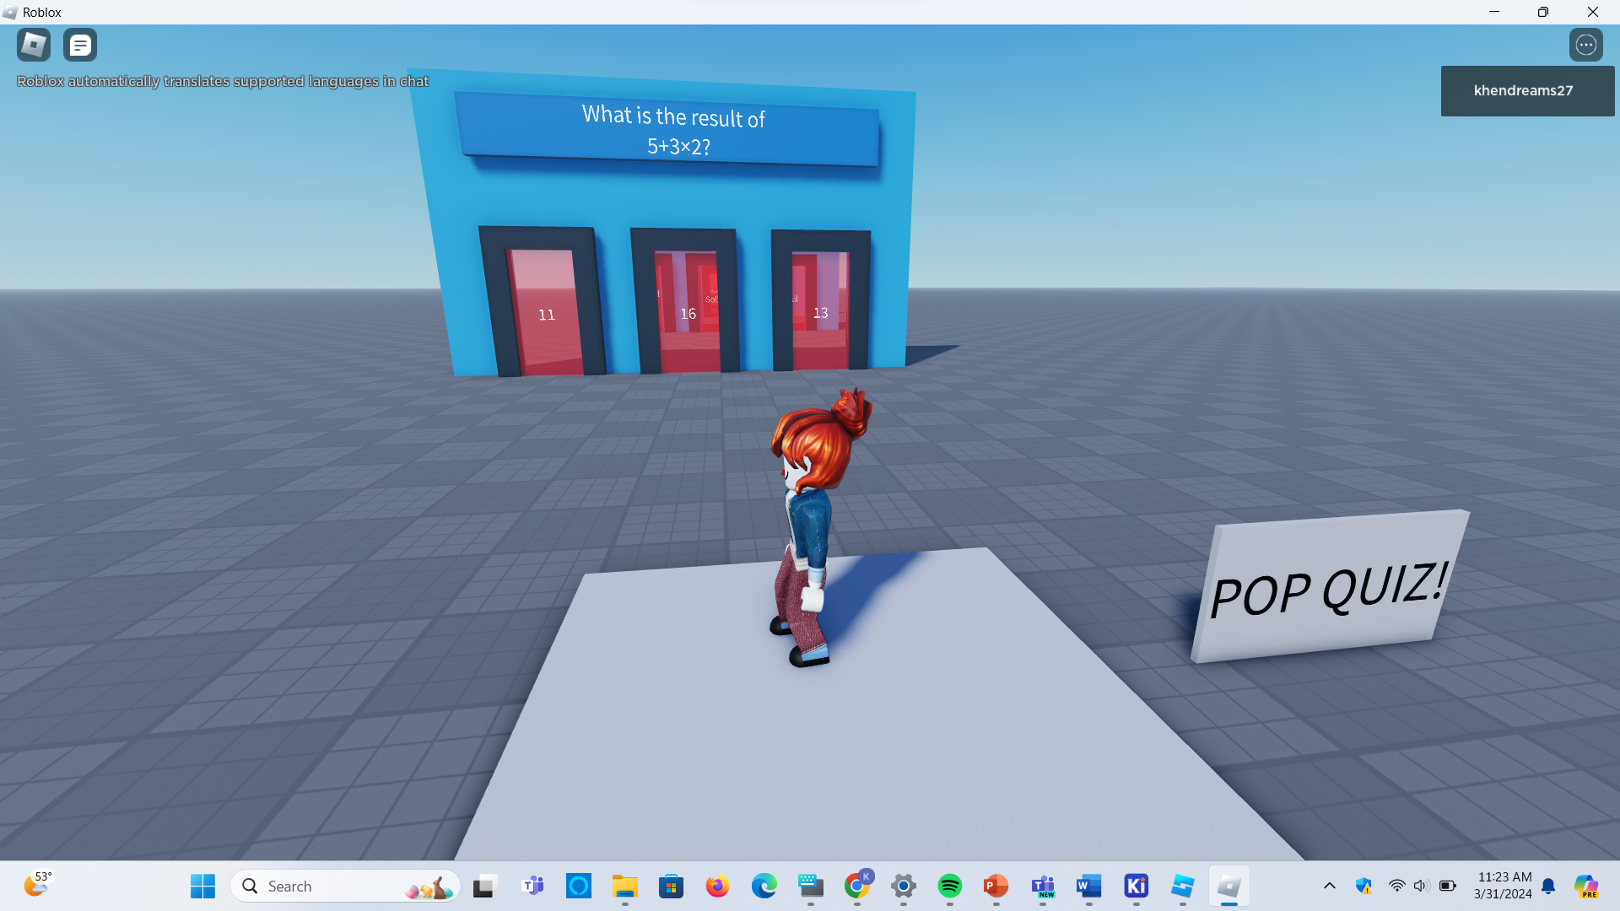
Task: Open PowerPoint from the taskbar
Action: coord(996,886)
